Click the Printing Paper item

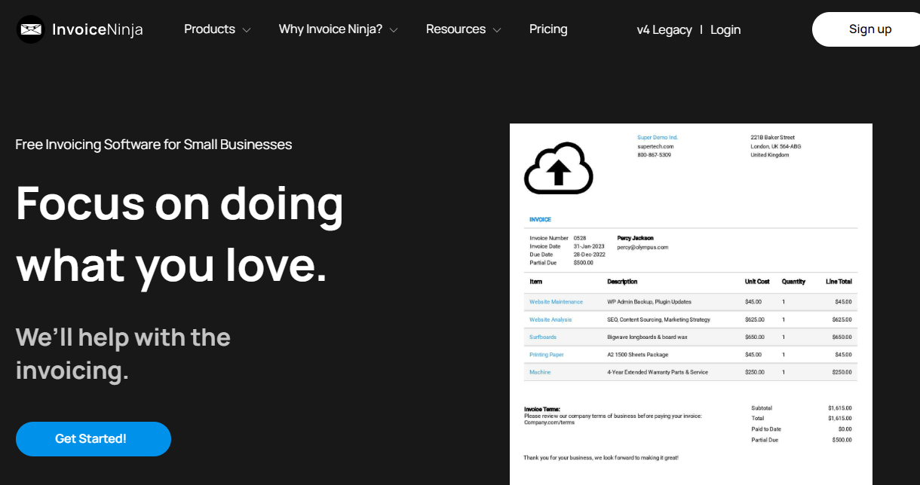[547, 355]
